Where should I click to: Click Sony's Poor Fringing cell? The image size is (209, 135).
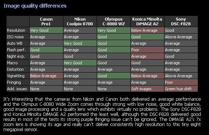point(181,82)
